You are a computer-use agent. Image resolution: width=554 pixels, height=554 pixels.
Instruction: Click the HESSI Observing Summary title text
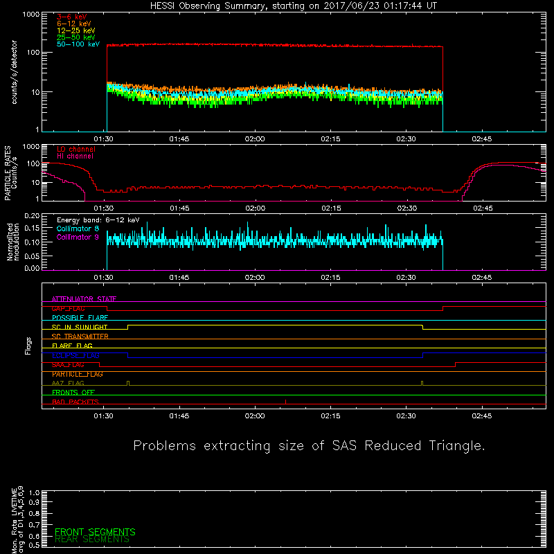tap(293, 6)
